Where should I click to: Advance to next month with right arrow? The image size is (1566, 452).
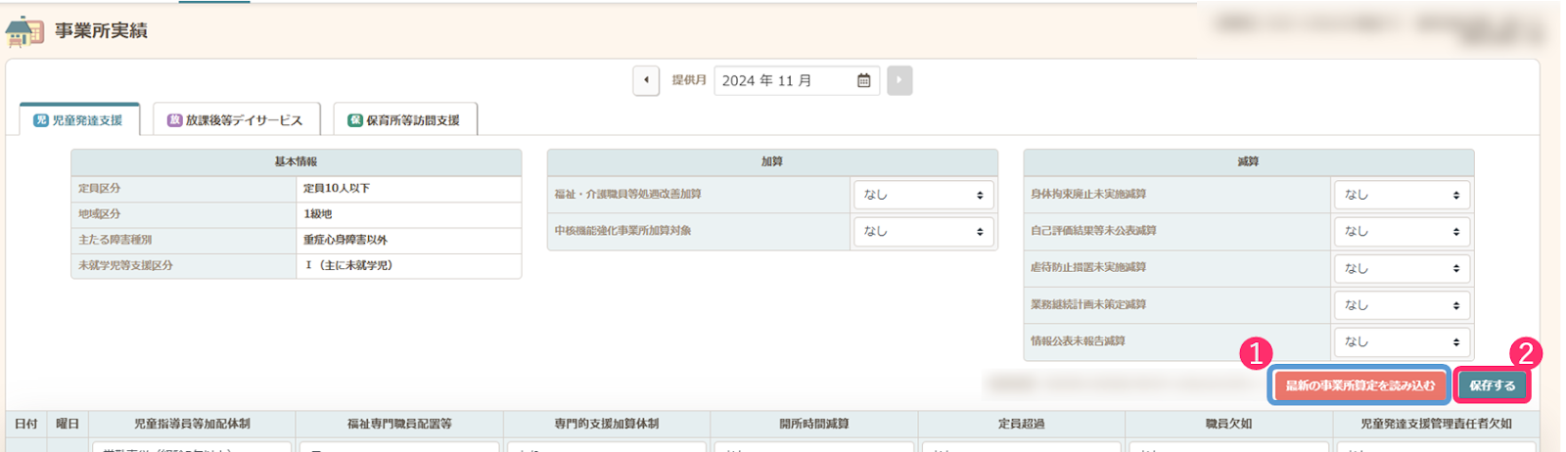(x=899, y=80)
